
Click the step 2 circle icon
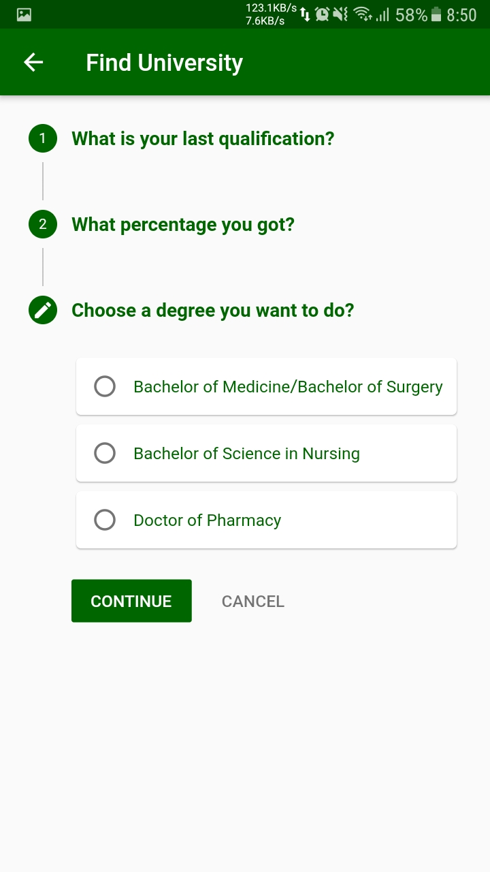(43, 225)
